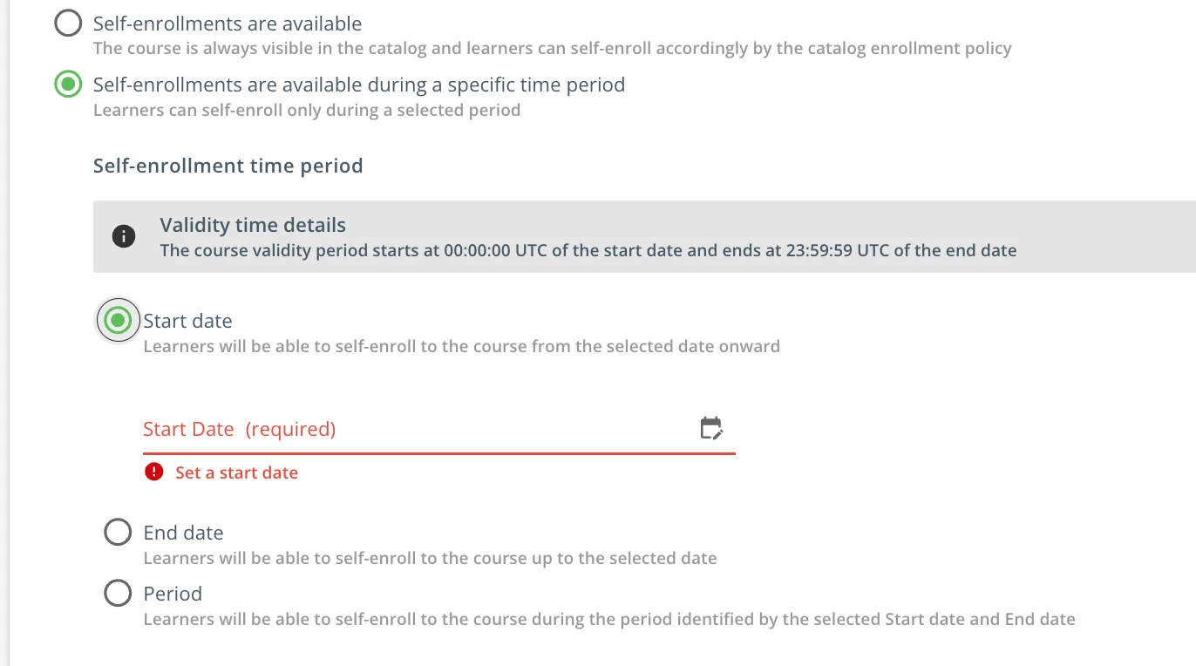The width and height of the screenshot is (1196, 666).
Task: Click the "Start date" option label text
Action: [187, 321]
